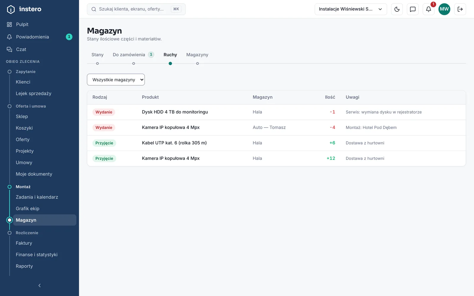Click the Zapytanie stage marker
Viewport: 474px width, 296px height.
pyautogui.click(x=9, y=72)
